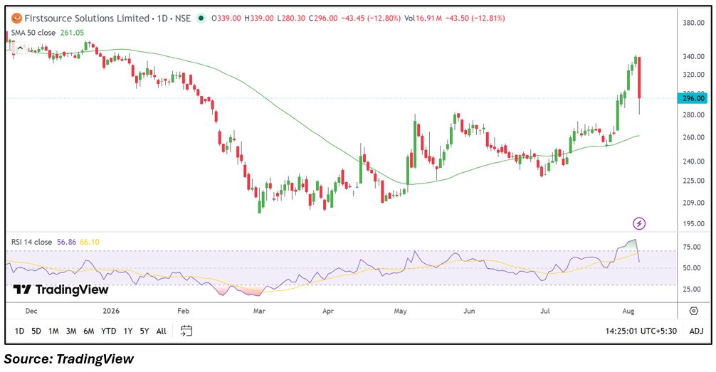Select the 1D time range

[19, 331]
